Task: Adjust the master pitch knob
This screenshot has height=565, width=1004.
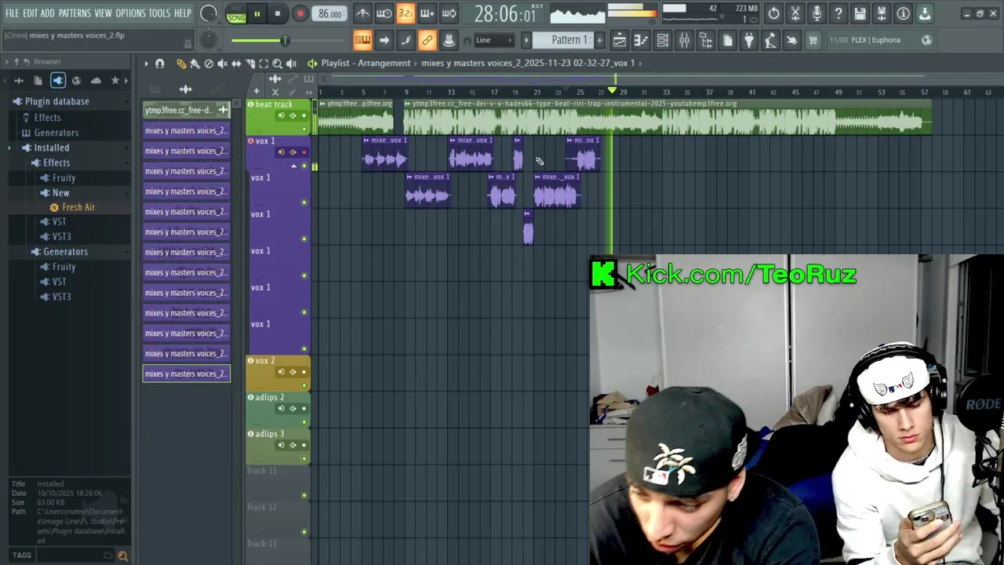Action: coord(209,40)
